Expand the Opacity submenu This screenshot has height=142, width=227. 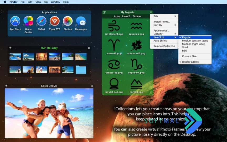pos(164,34)
